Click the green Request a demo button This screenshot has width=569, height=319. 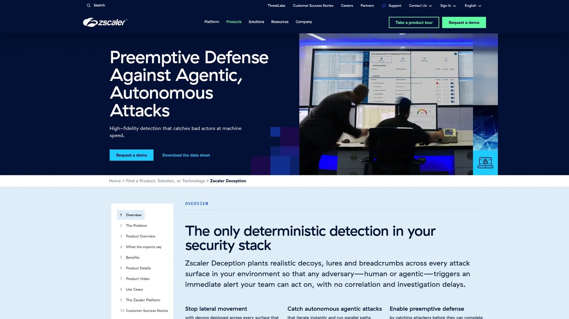click(464, 22)
